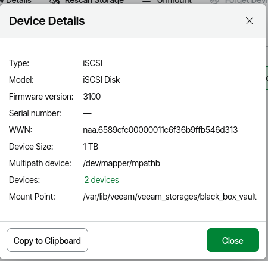268x261 pixels.
Task: Click the Device Size value 1 TB
Action: pyautogui.click(x=91, y=147)
